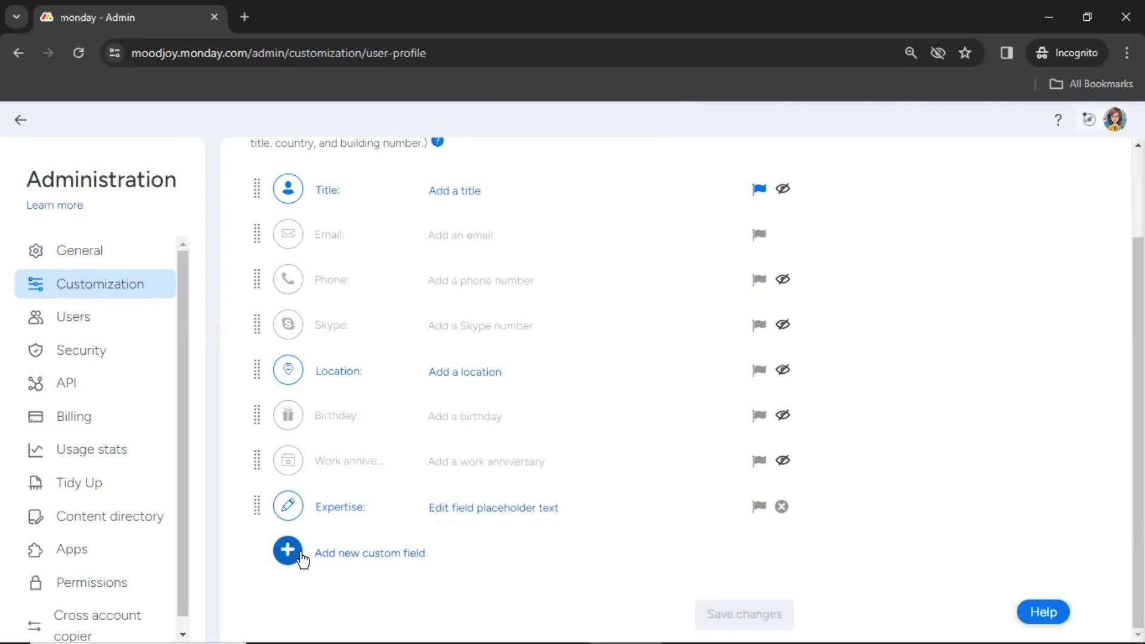Click the info tooltip icon after building number
Screen dimensions: 1145x644
tap(437, 142)
